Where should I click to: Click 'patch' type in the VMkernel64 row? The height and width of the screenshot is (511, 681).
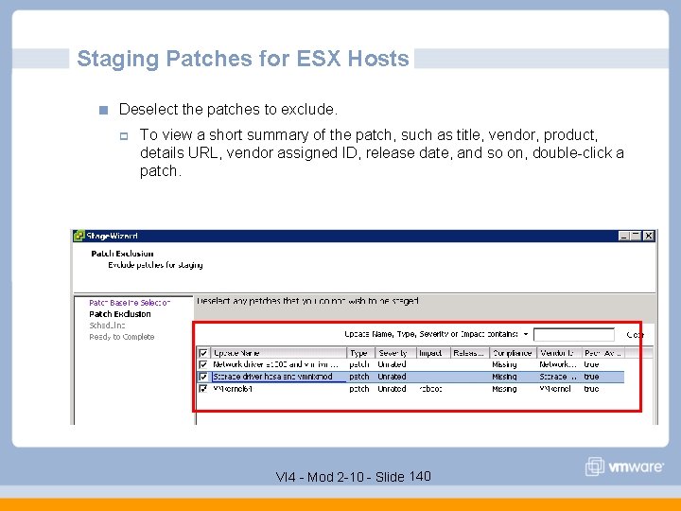click(359, 389)
